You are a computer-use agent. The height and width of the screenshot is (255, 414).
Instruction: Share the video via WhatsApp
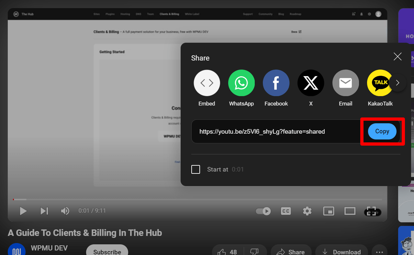point(241,83)
